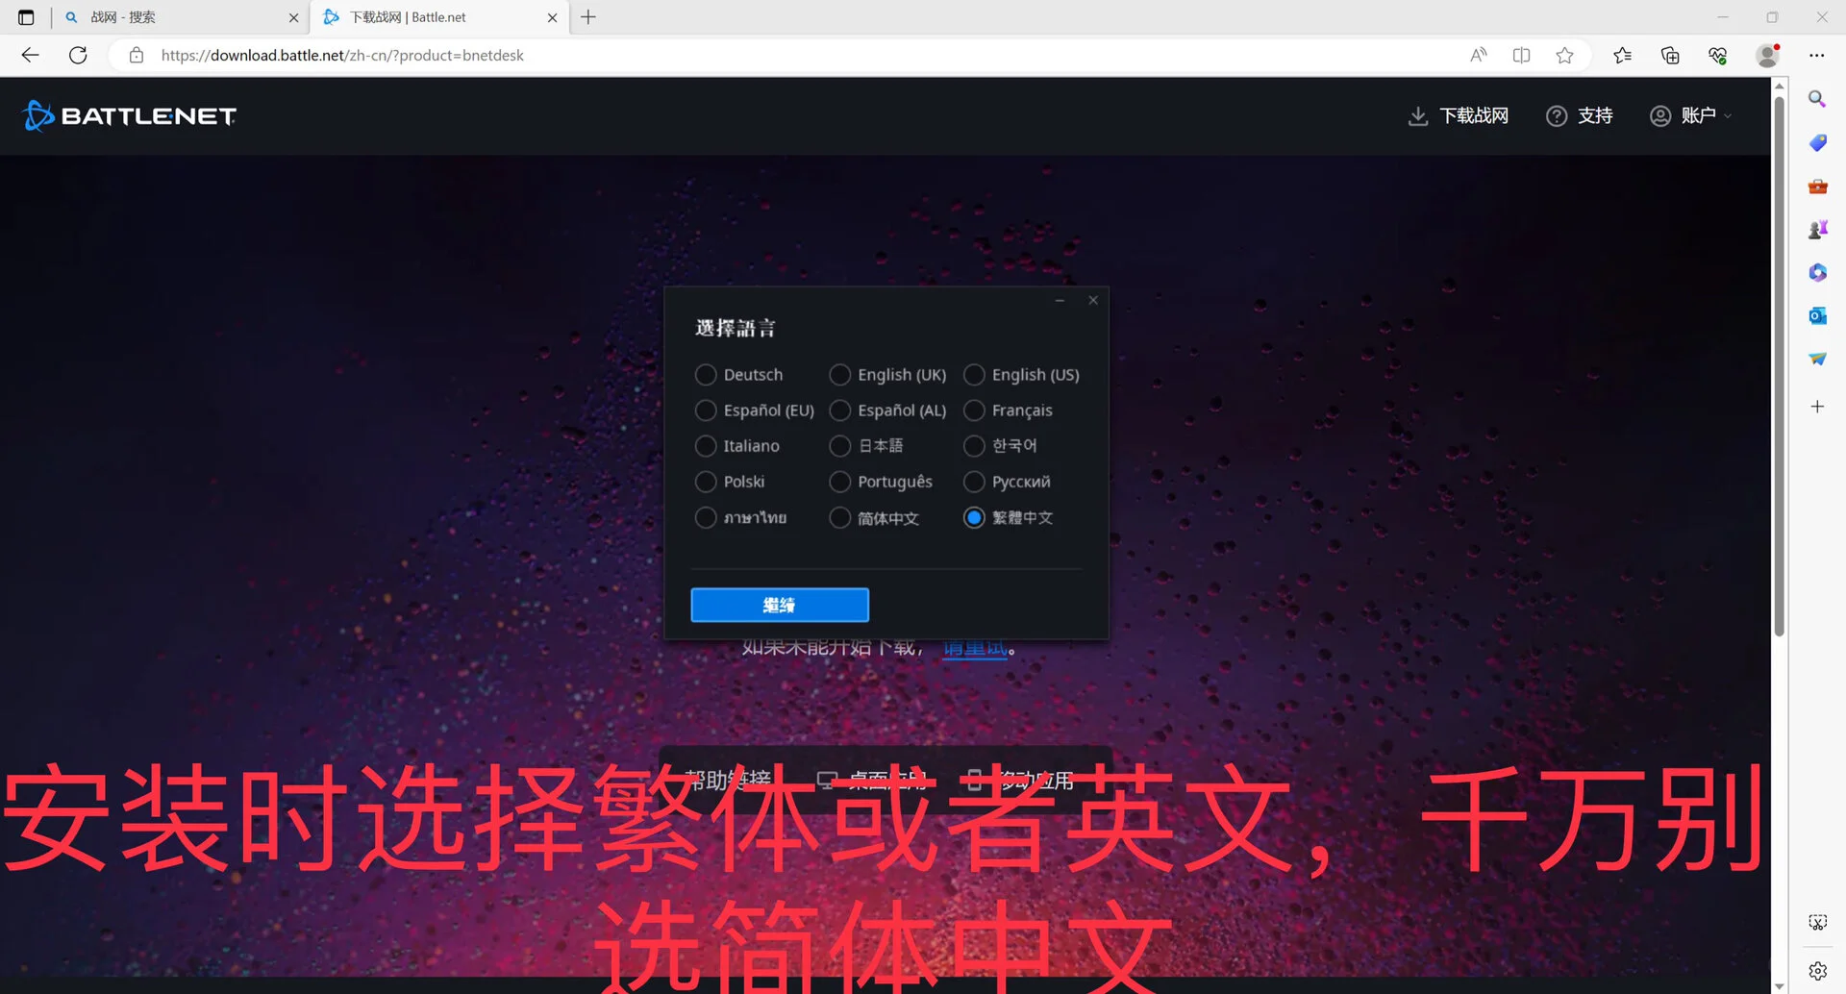The image size is (1846, 994).
Task: View site information lock icon
Action: (137, 55)
